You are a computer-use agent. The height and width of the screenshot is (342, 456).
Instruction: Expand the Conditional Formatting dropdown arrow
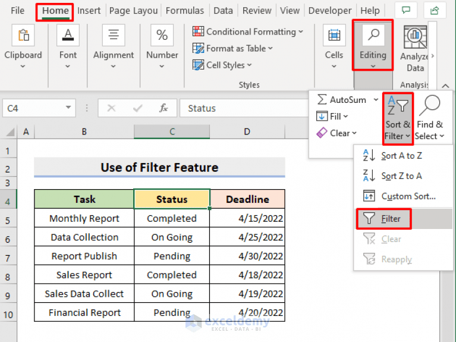coord(301,32)
